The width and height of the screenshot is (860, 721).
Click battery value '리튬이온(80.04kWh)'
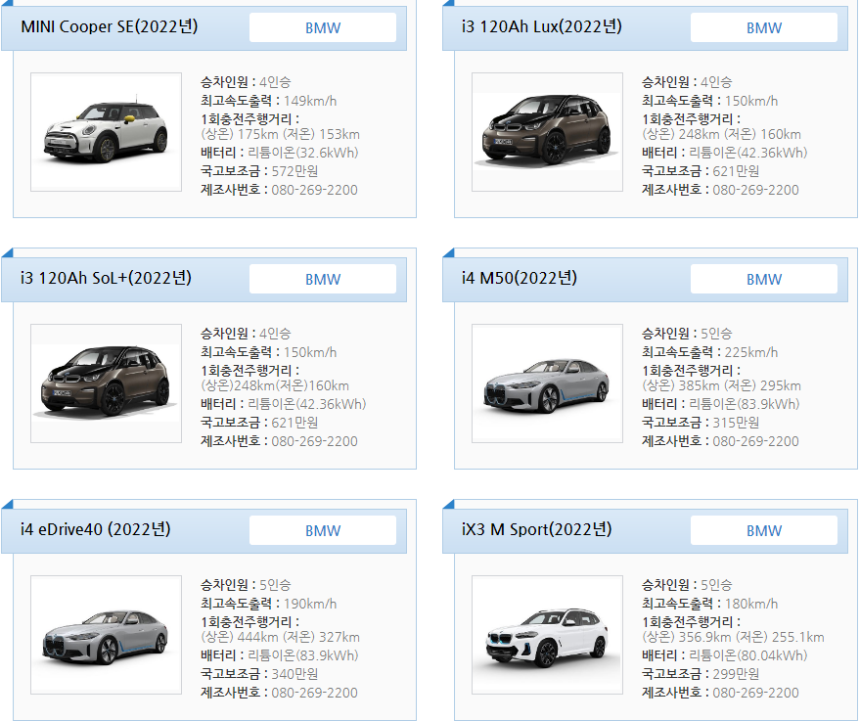coord(748,655)
